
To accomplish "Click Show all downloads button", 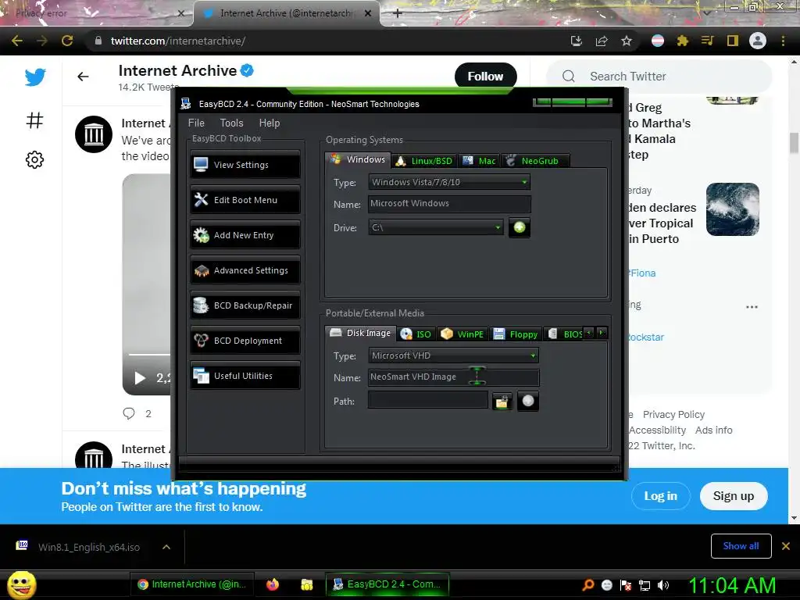I will point(741,546).
